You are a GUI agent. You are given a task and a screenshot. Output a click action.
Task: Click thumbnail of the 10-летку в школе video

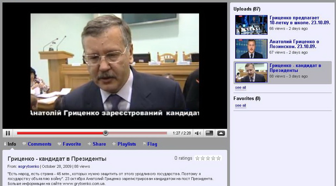[251, 25]
